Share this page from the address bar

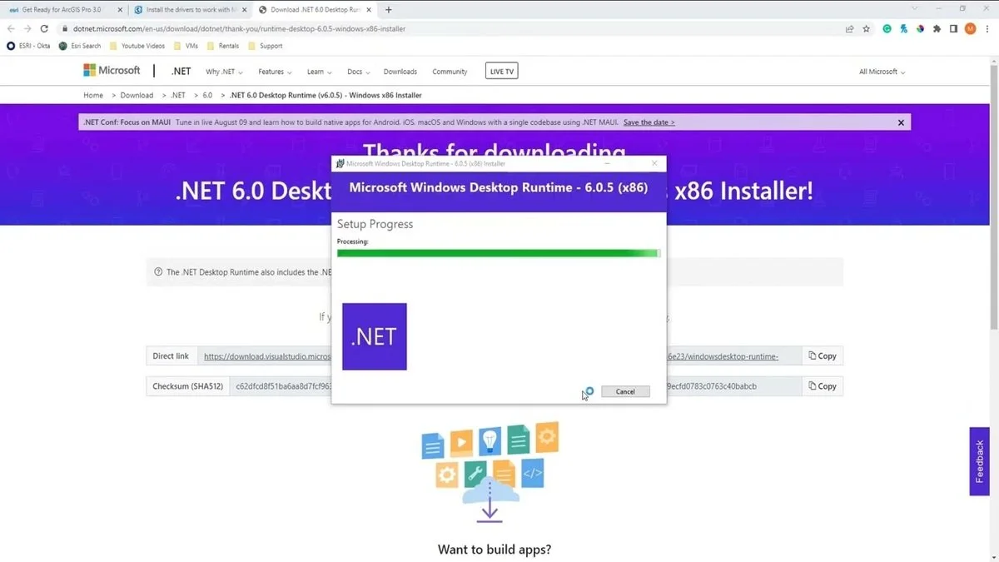pos(849,28)
